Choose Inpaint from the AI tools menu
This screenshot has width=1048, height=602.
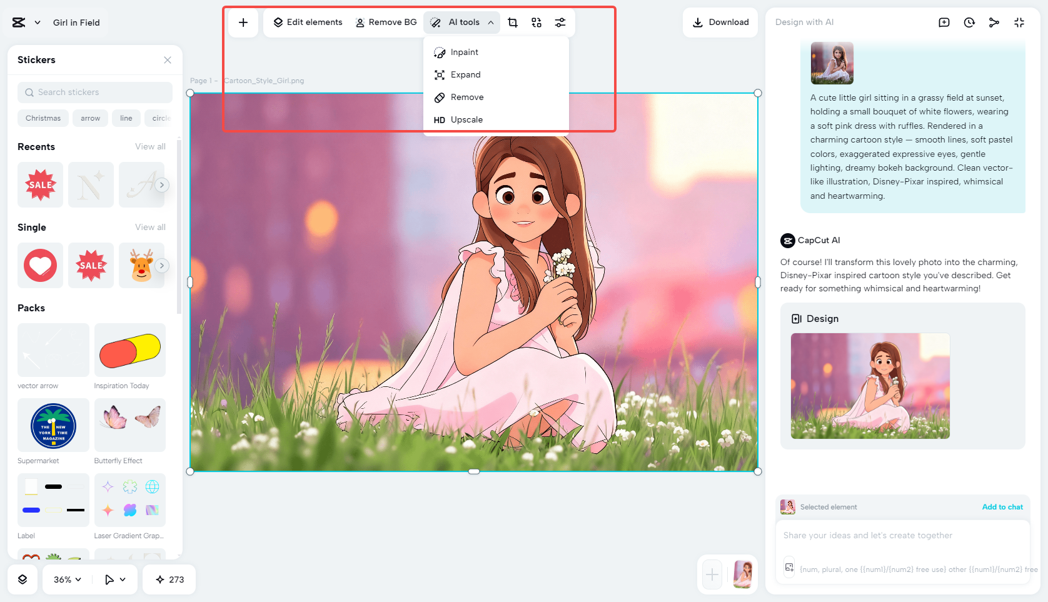465,52
